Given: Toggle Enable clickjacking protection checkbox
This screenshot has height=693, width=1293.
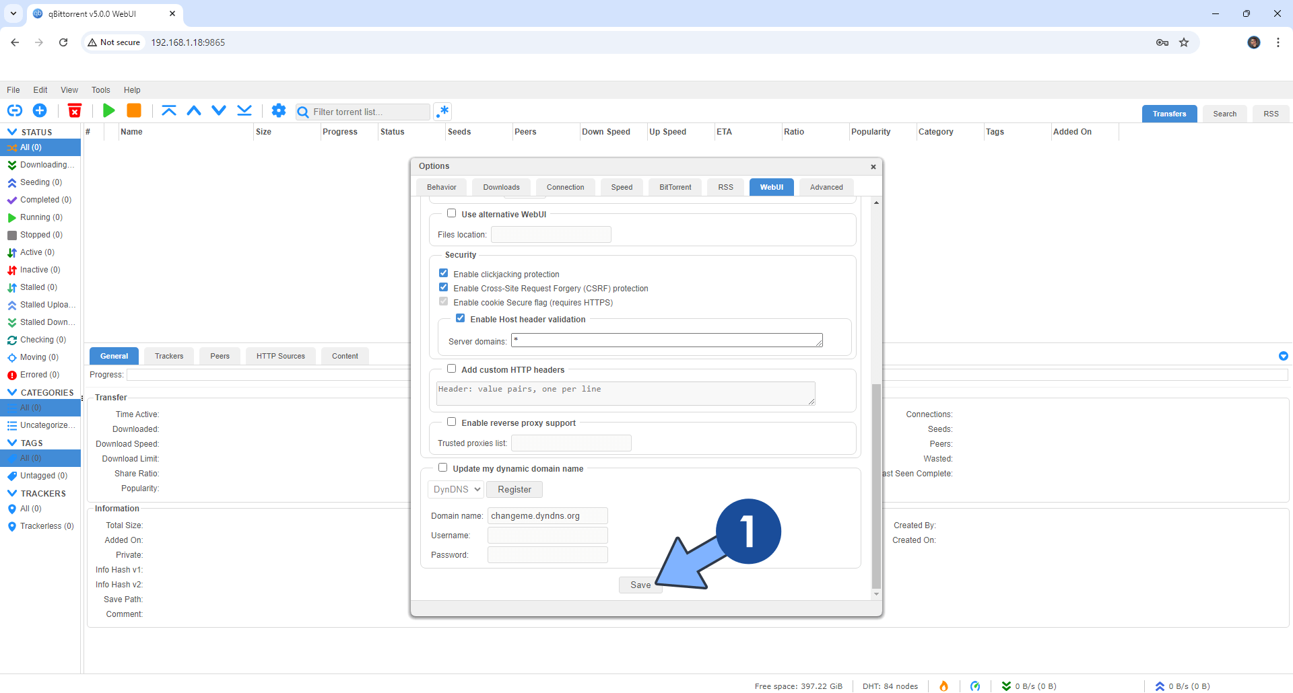Looking at the screenshot, I should [443, 273].
